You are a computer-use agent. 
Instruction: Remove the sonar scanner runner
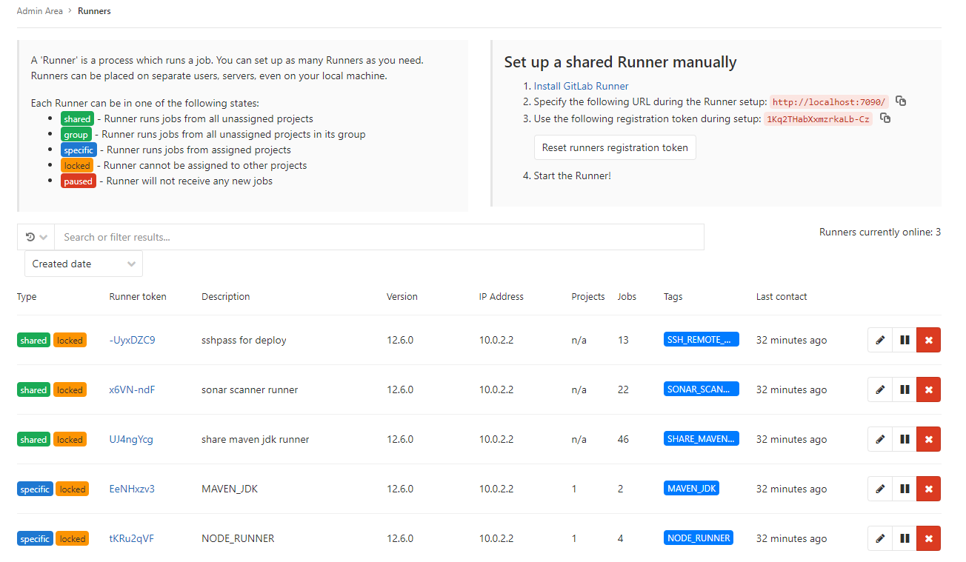tap(928, 389)
